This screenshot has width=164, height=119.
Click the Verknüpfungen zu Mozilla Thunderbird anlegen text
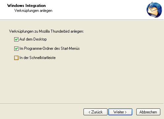click(x=47, y=31)
